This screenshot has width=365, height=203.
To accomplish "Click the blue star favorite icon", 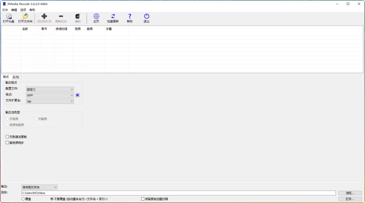I will 77,95.
